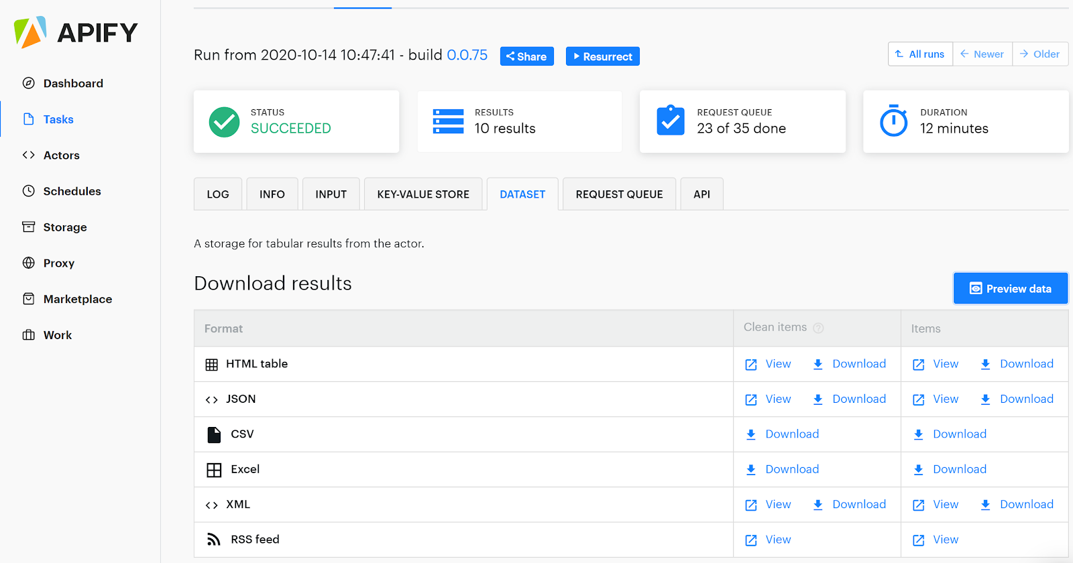Click the Actors code-brackets icon
Image resolution: width=1073 pixels, height=563 pixels.
coord(28,155)
